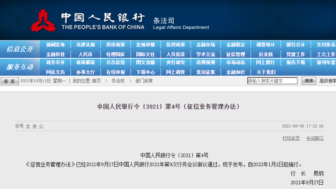This screenshot has height=189, width=336.
Task: Set font size to 大
Action: coord(28,126)
